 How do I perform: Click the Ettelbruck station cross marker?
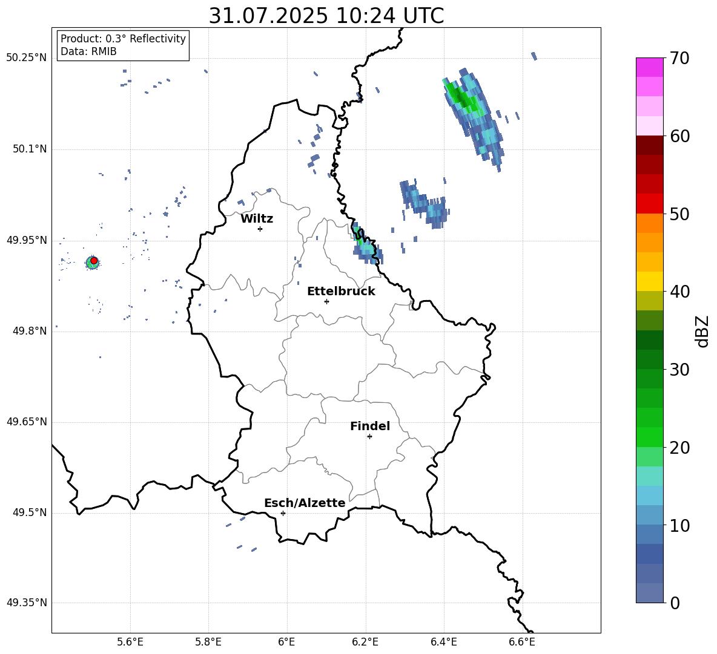tap(326, 301)
